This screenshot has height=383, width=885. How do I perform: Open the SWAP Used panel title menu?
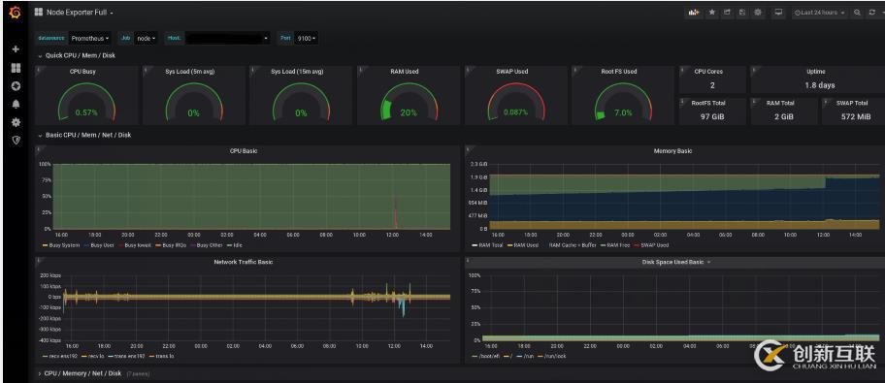pyautogui.click(x=512, y=72)
